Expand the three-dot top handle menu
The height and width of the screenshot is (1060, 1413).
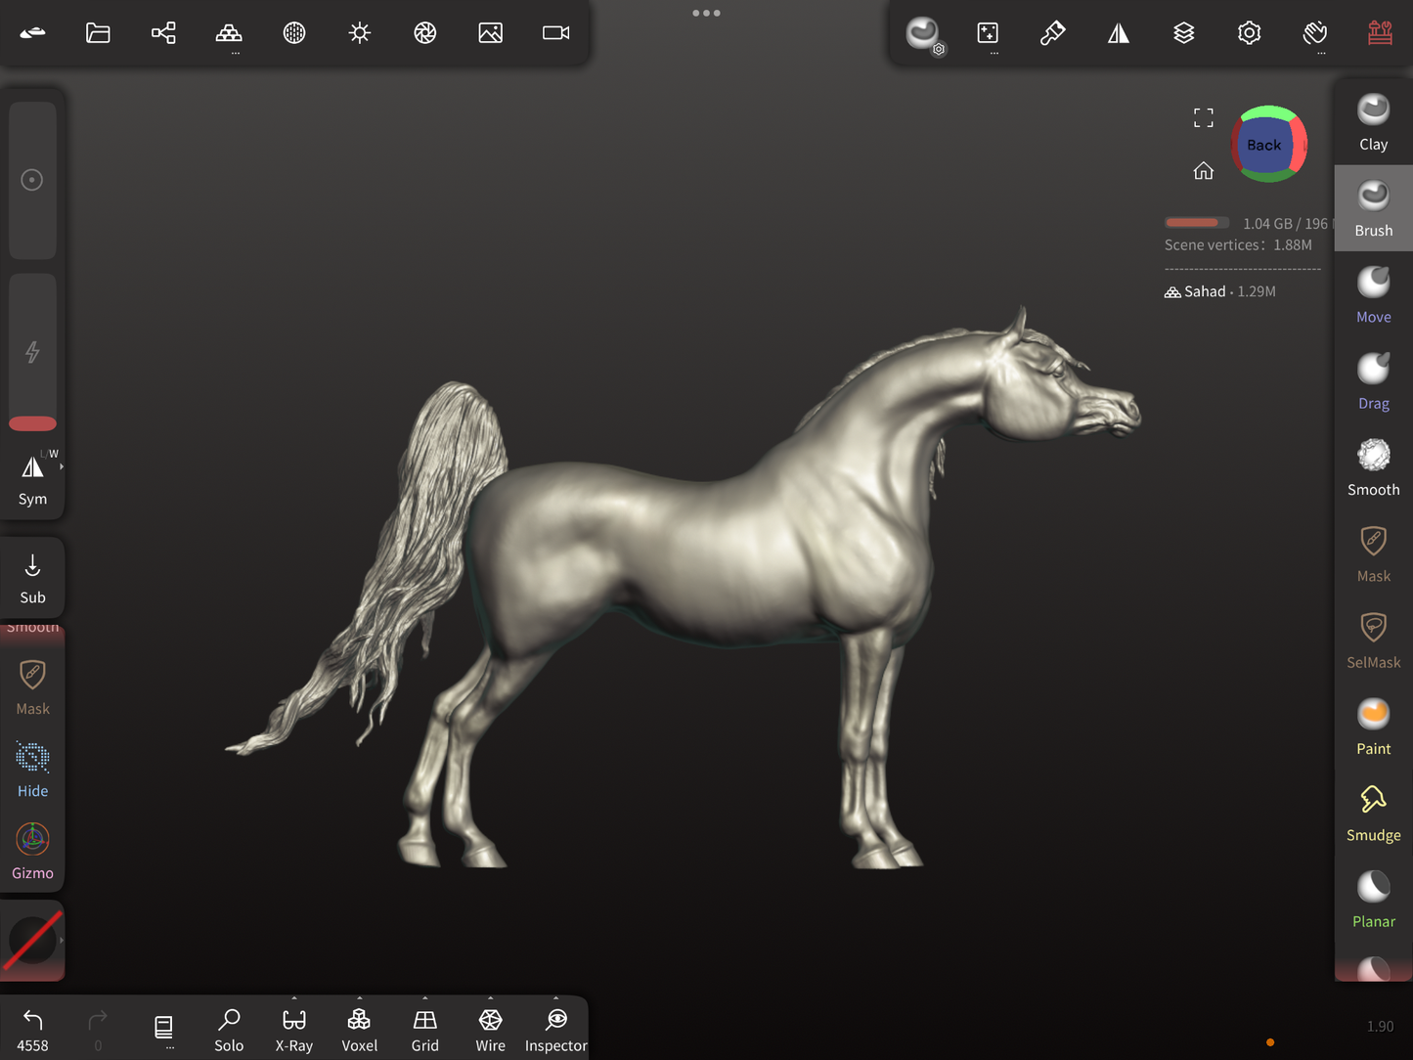coord(706,13)
